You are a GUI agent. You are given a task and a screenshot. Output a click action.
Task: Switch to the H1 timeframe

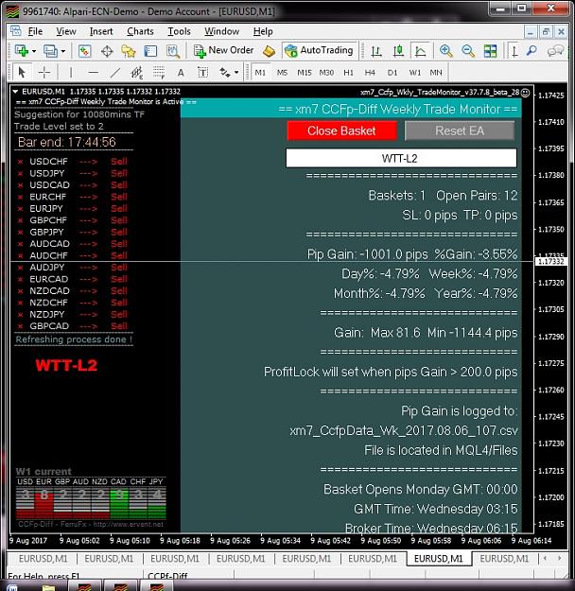pos(348,73)
